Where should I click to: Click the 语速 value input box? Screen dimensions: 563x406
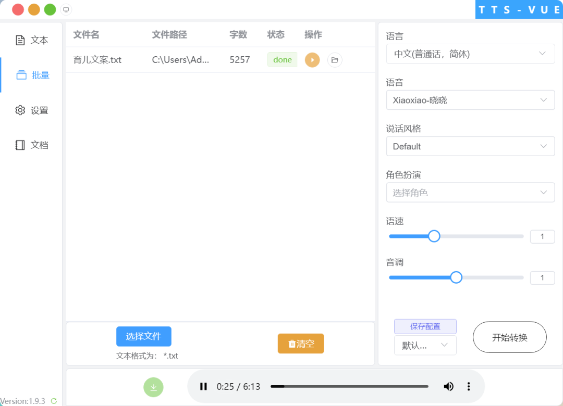542,237
